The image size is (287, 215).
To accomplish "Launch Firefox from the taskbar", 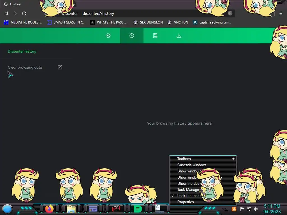I will (x=49, y=209).
